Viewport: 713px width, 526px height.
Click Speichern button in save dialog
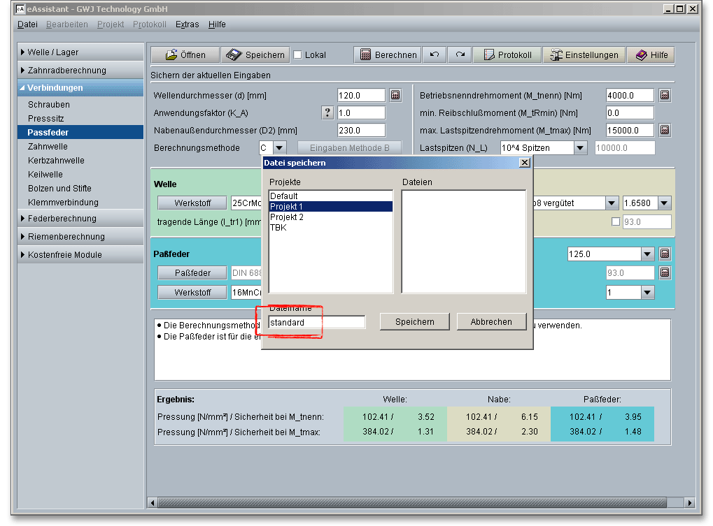coord(414,322)
